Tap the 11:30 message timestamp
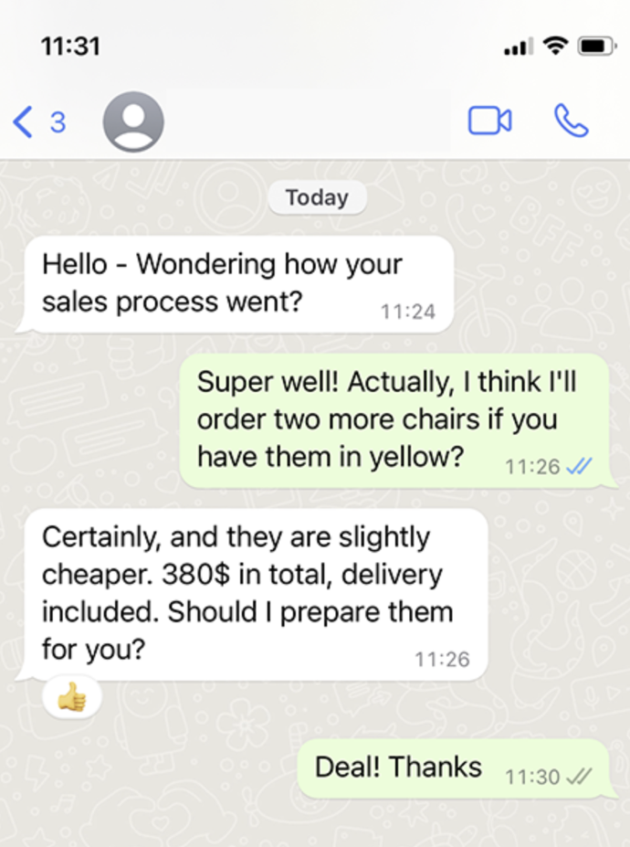Image resolution: width=630 pixels, height=847 pixels. pos(532,777)
